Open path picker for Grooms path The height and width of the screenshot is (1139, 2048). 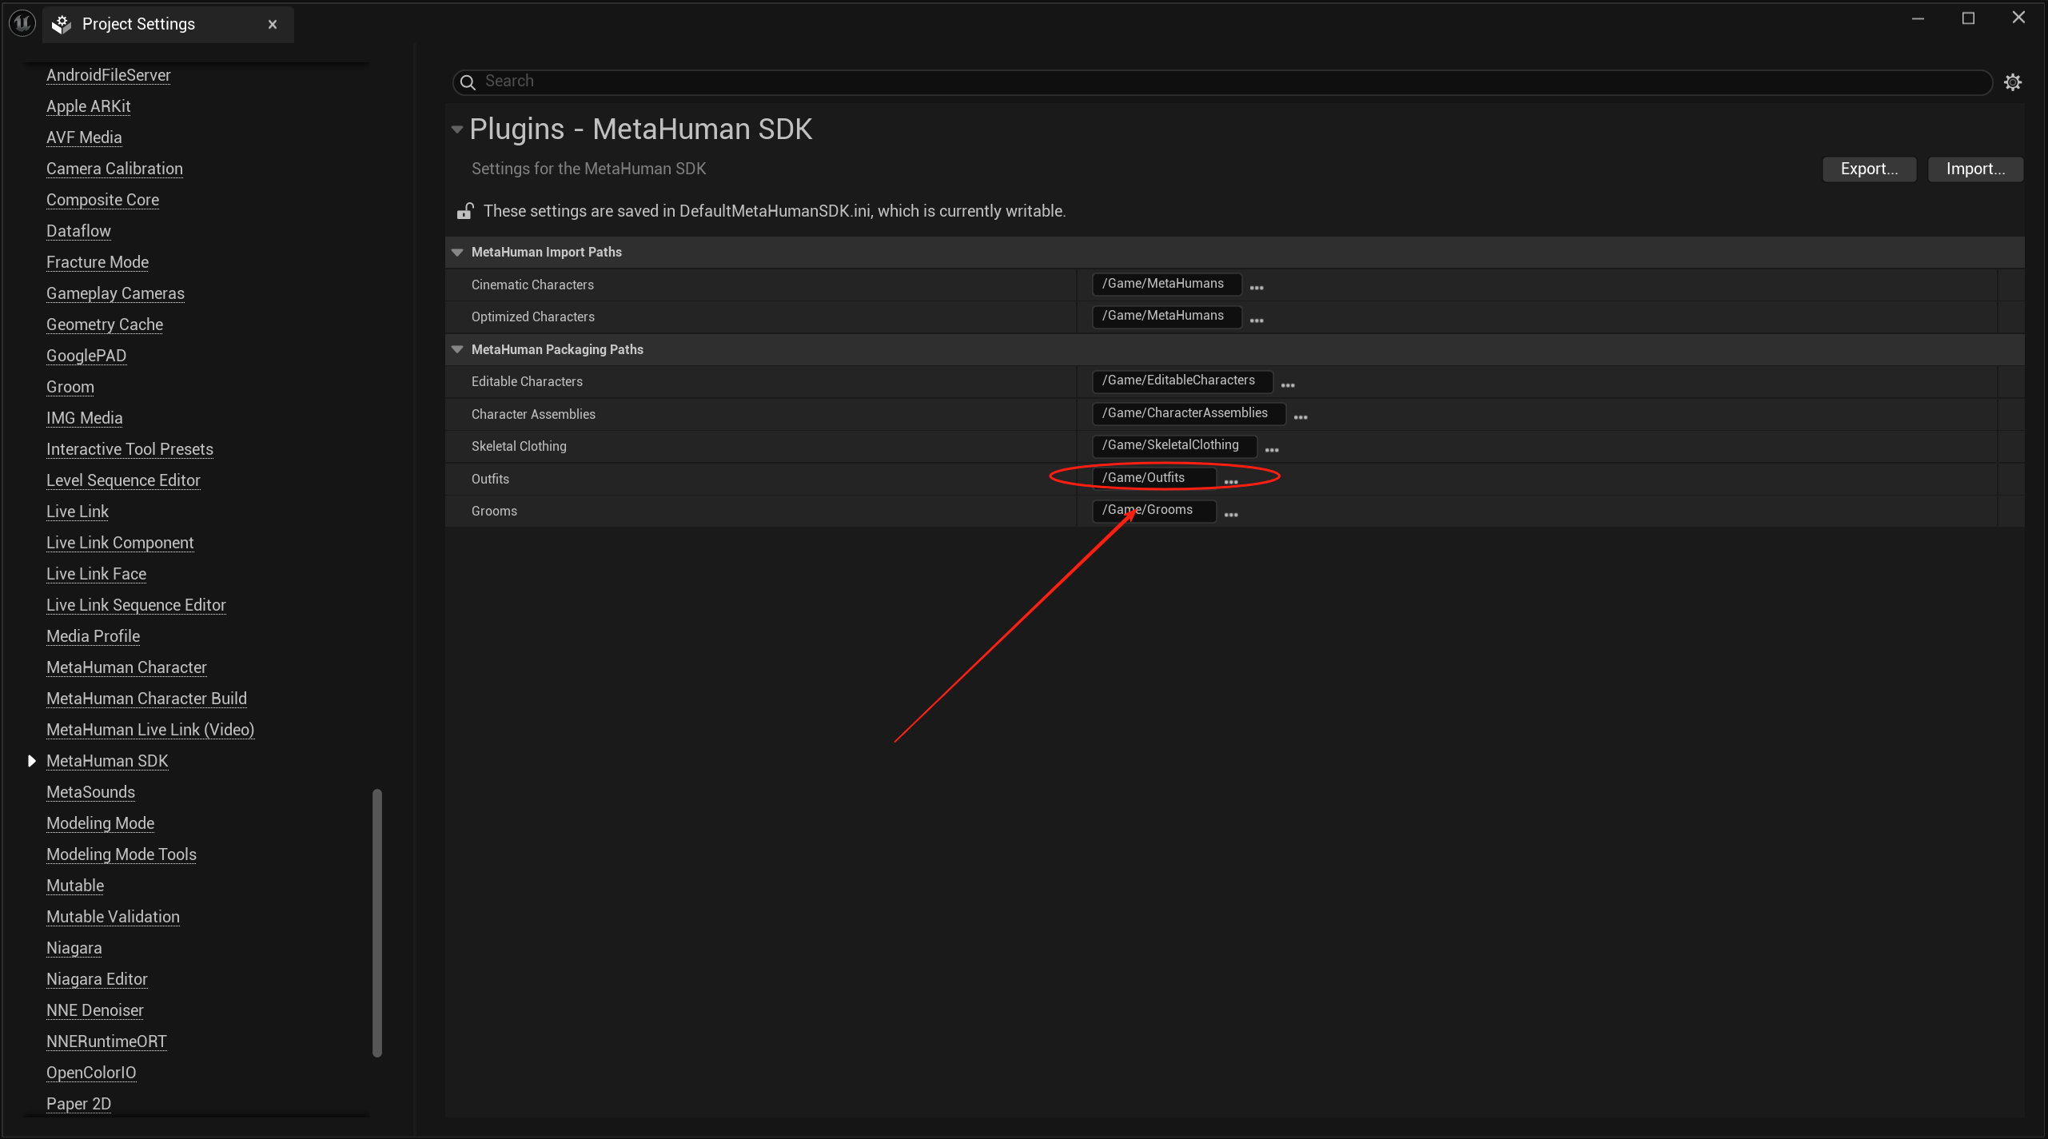[x=1230, y=512]
